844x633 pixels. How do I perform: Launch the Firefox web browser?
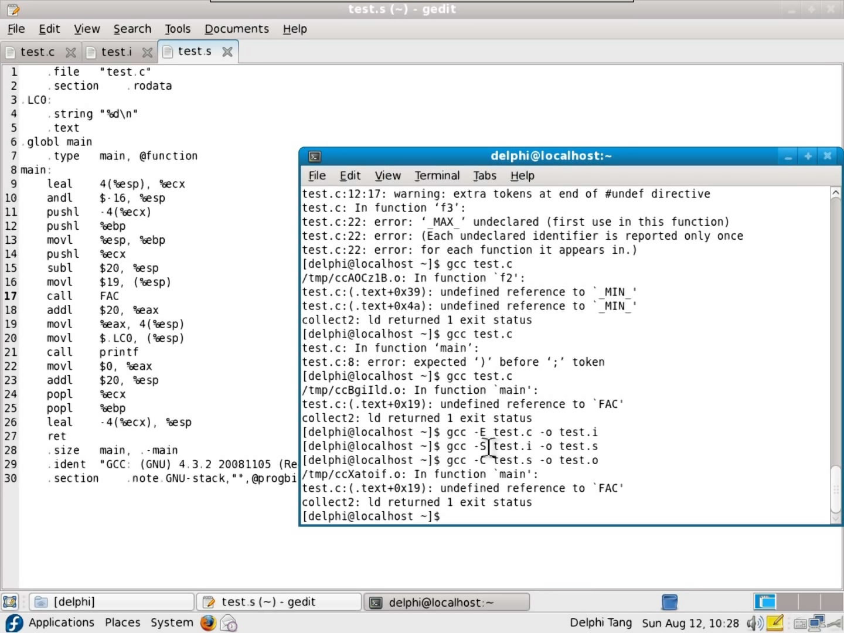click(208, 622)
